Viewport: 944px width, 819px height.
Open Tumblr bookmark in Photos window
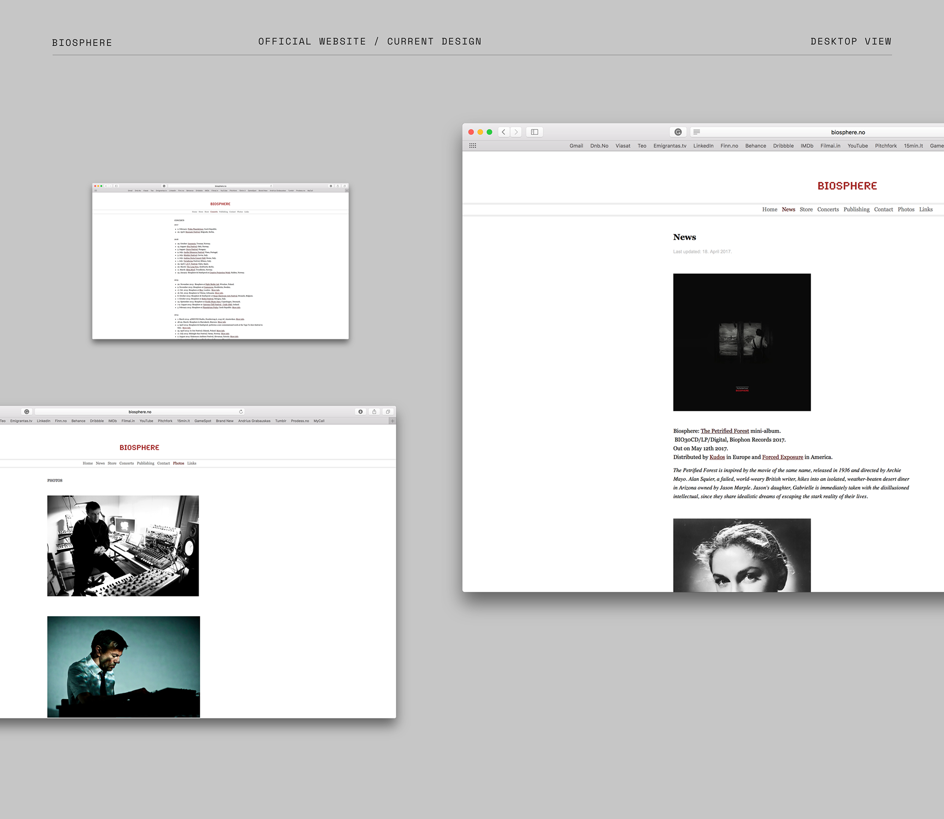click(281, 421)
